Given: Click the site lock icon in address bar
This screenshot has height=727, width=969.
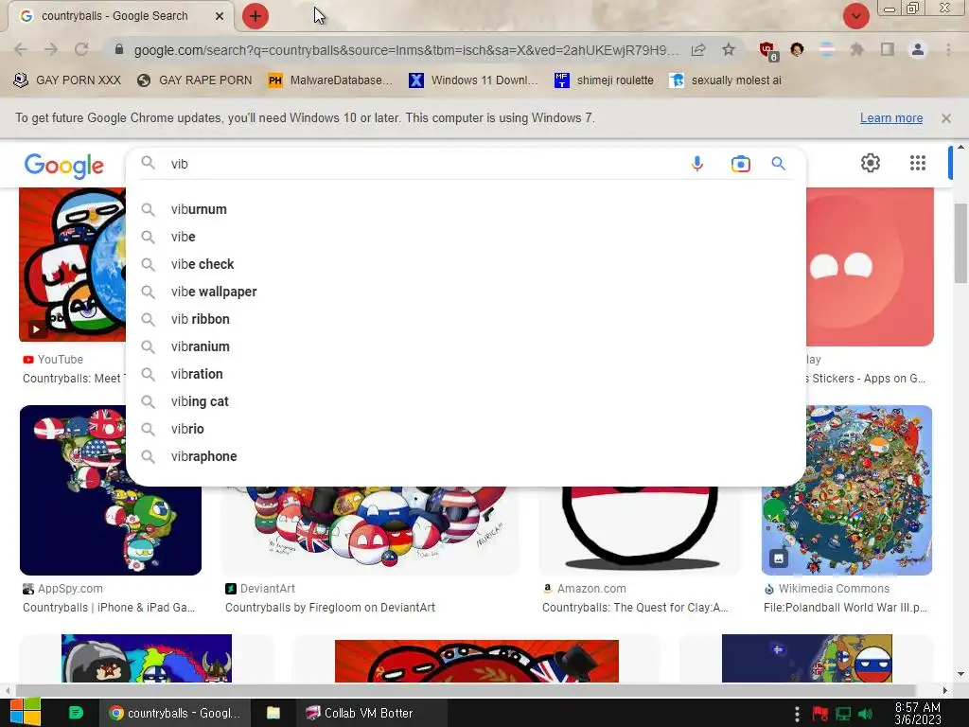Looking at the screenshot, I should [119, 49].
